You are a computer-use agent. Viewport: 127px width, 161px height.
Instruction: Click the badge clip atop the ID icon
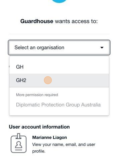[x=19, y=136]
